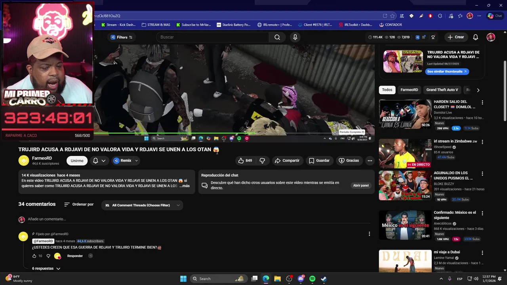Open vidIQ list icon in header stats

(424, 37)
